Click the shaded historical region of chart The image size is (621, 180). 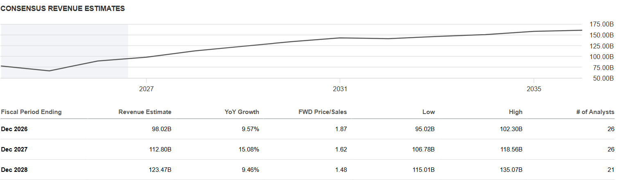(65, 51)
